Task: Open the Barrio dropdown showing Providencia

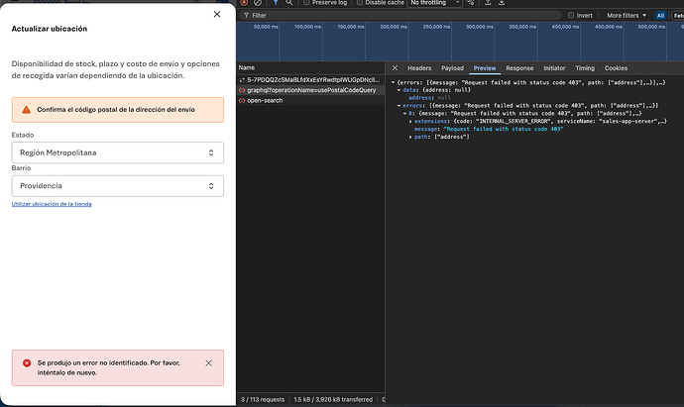Action: (117, 185)
